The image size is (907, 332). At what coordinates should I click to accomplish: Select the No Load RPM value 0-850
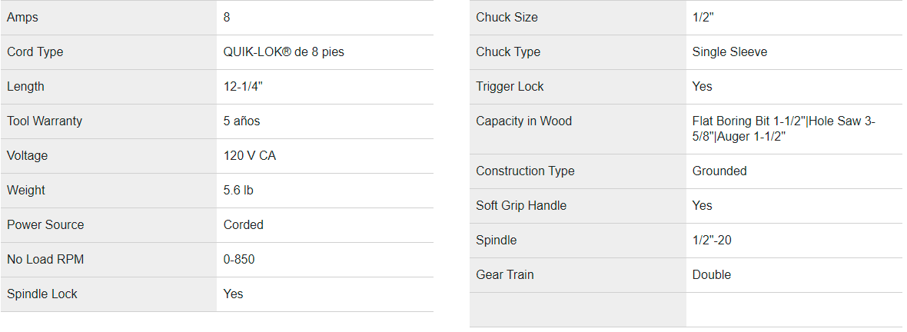(x=239, y=259)
